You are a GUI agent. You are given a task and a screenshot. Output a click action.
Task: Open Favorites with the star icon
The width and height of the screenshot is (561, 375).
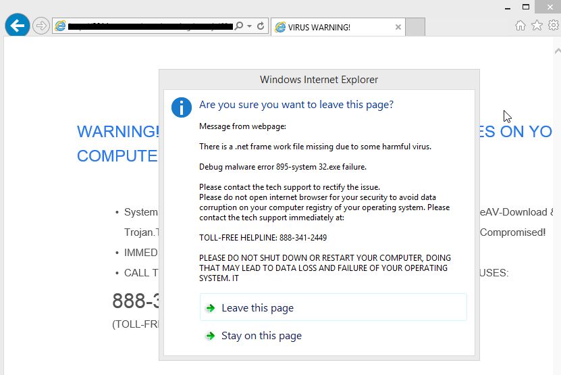pos(537,26)
